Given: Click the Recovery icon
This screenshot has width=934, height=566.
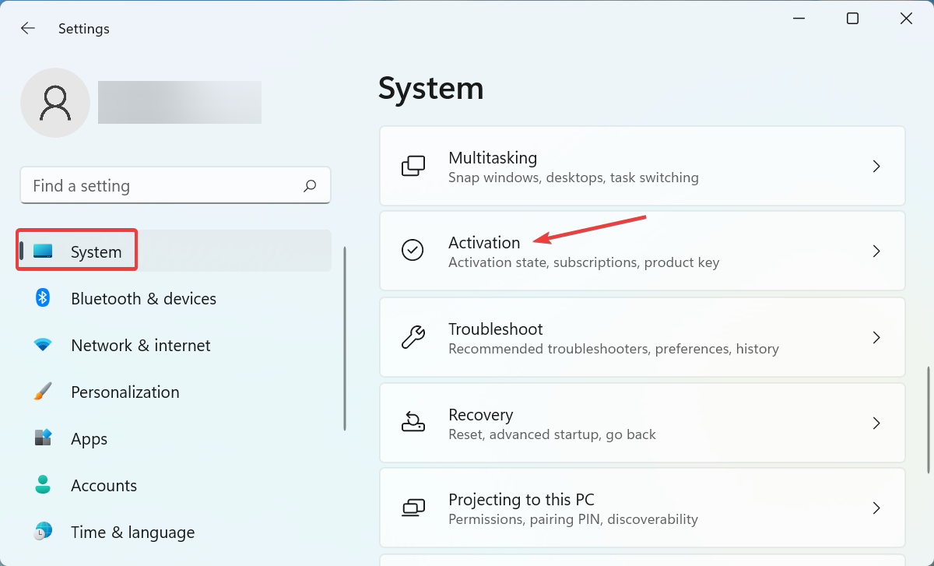Looking at the screenshot, I should tap(413, 422).
